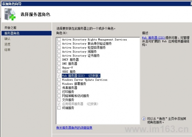The width and height of the screenshot is (192, 137).
Task: Tick the DNS 服务器 checkbox
Action: (59, 64)
